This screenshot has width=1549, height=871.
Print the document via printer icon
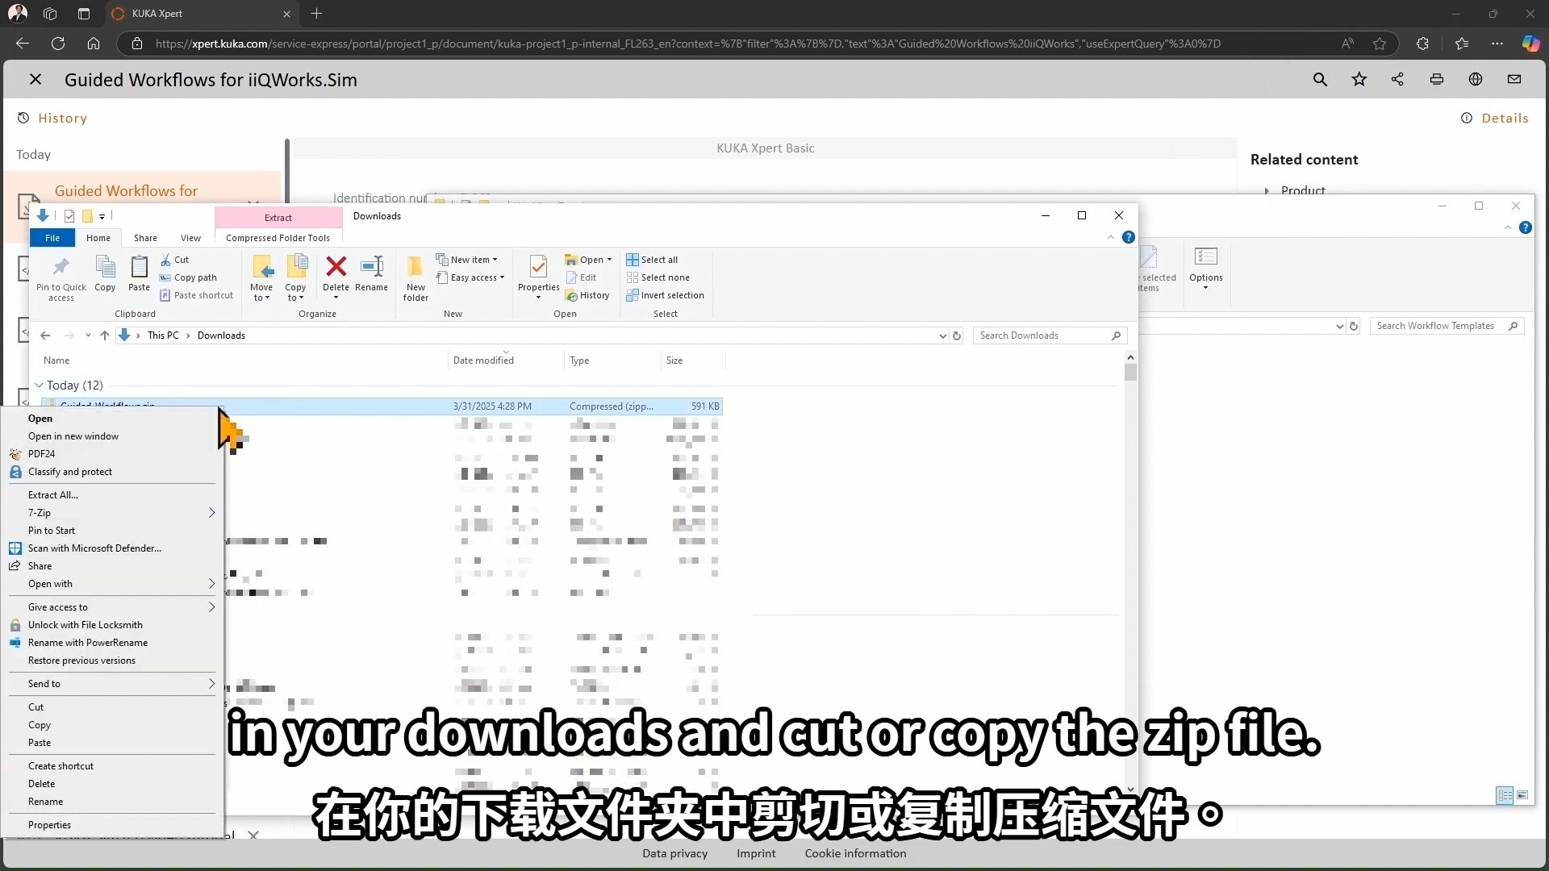tap(1437, 79)
